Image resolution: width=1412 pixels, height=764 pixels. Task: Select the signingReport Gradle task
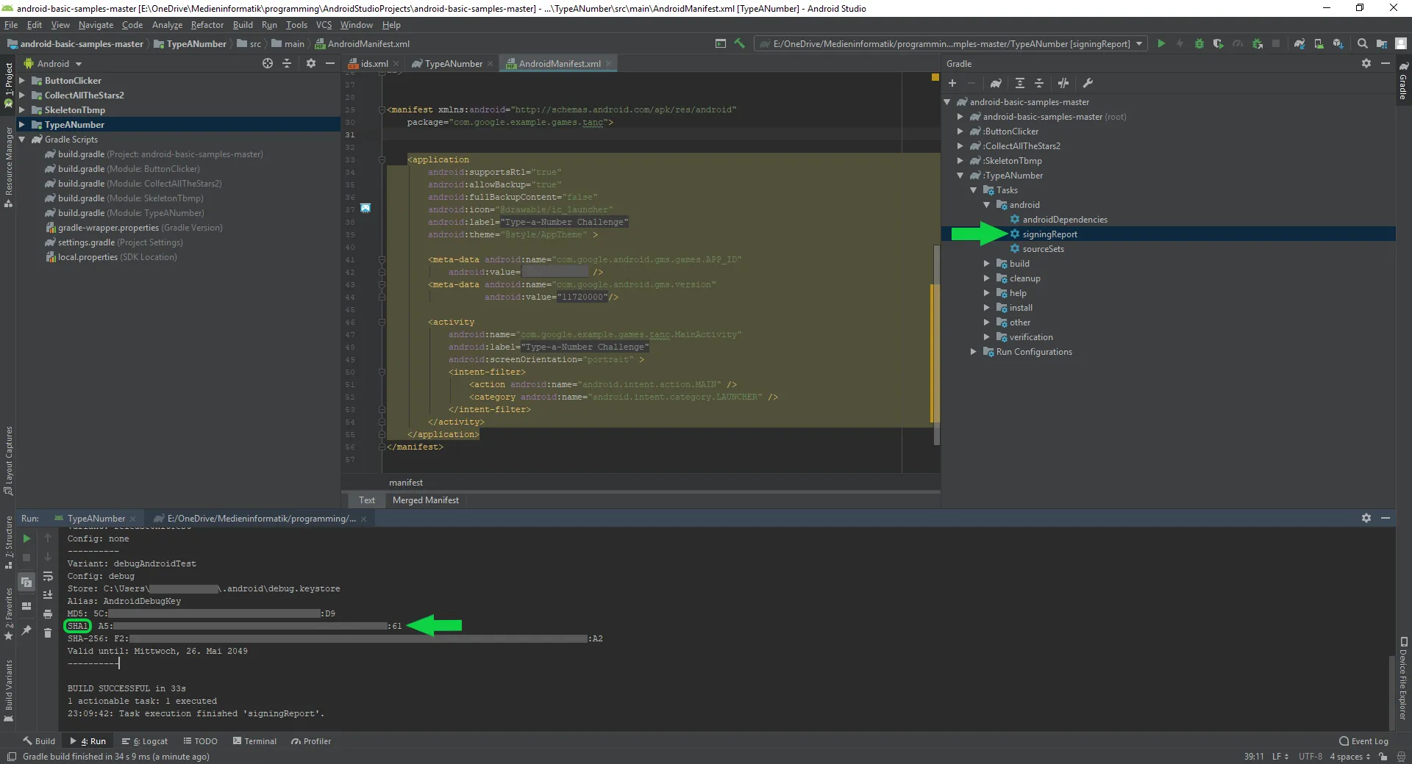click(x=1049, y=234)
